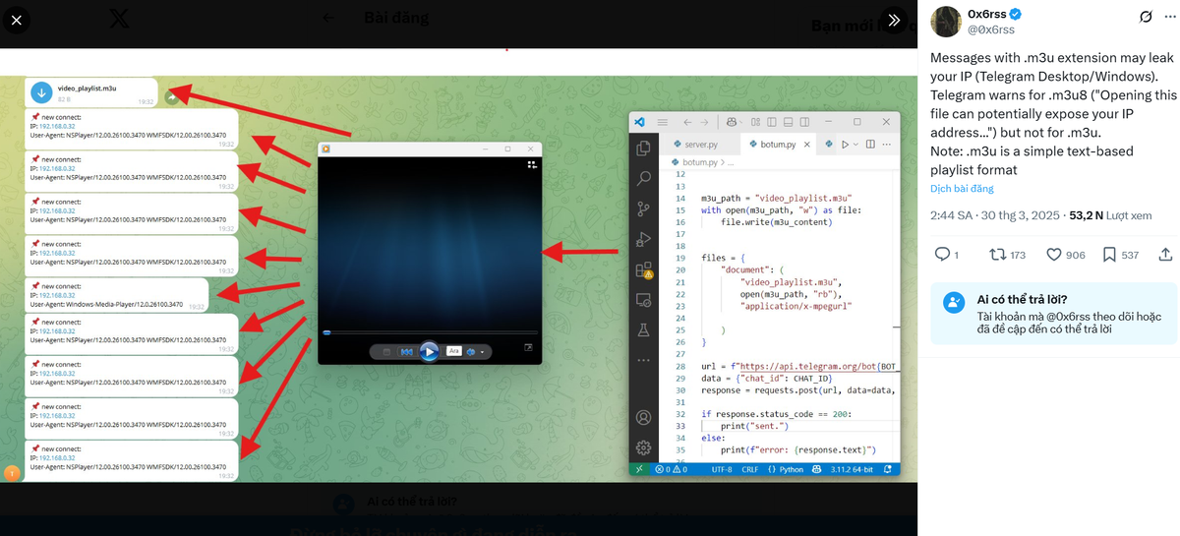This screenshot has height=536, width=1180.
Task: Open the share menu icon
Action: tap(1165, 255)
